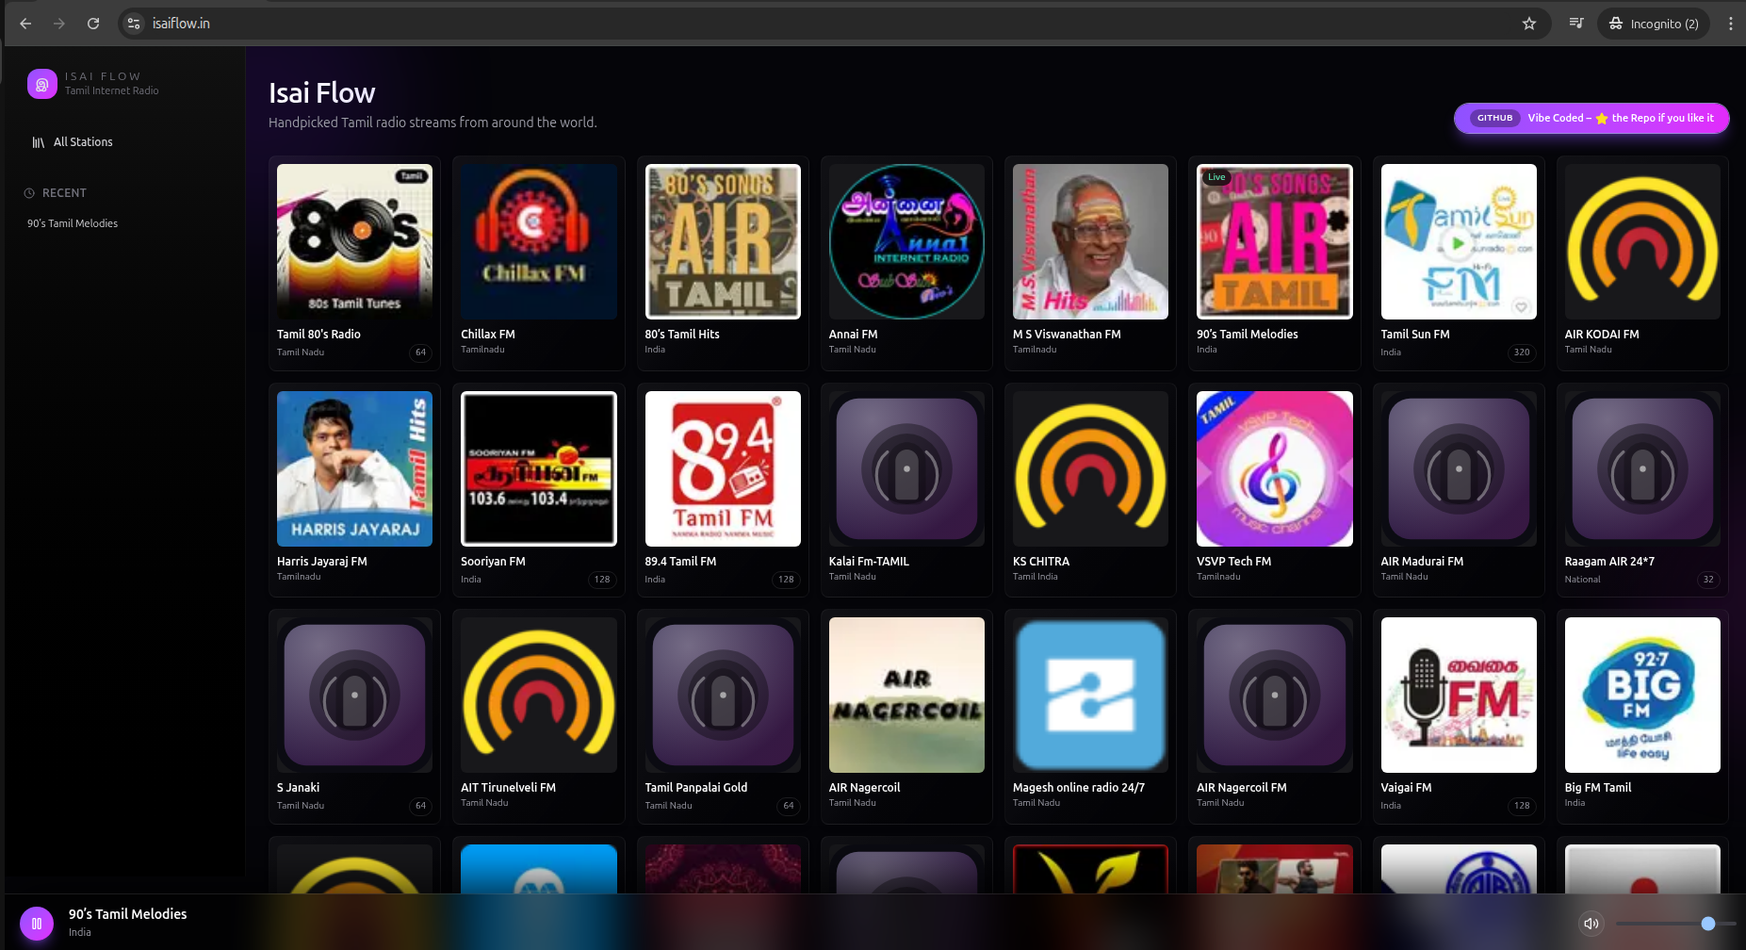Click the 90's Tamil Melodies station card artwork
Image resolution: width=1746 pixels, height=950 pixels.
[1275, 241]
